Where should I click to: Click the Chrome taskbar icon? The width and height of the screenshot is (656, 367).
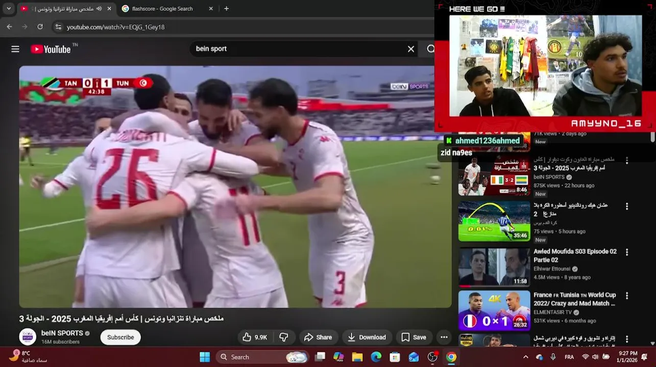(451, 357)
